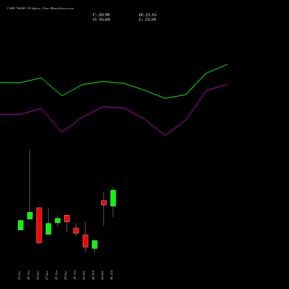Click the tallest red candlestick body
This screenshot has width=289, height=289.
coord(39,225)
